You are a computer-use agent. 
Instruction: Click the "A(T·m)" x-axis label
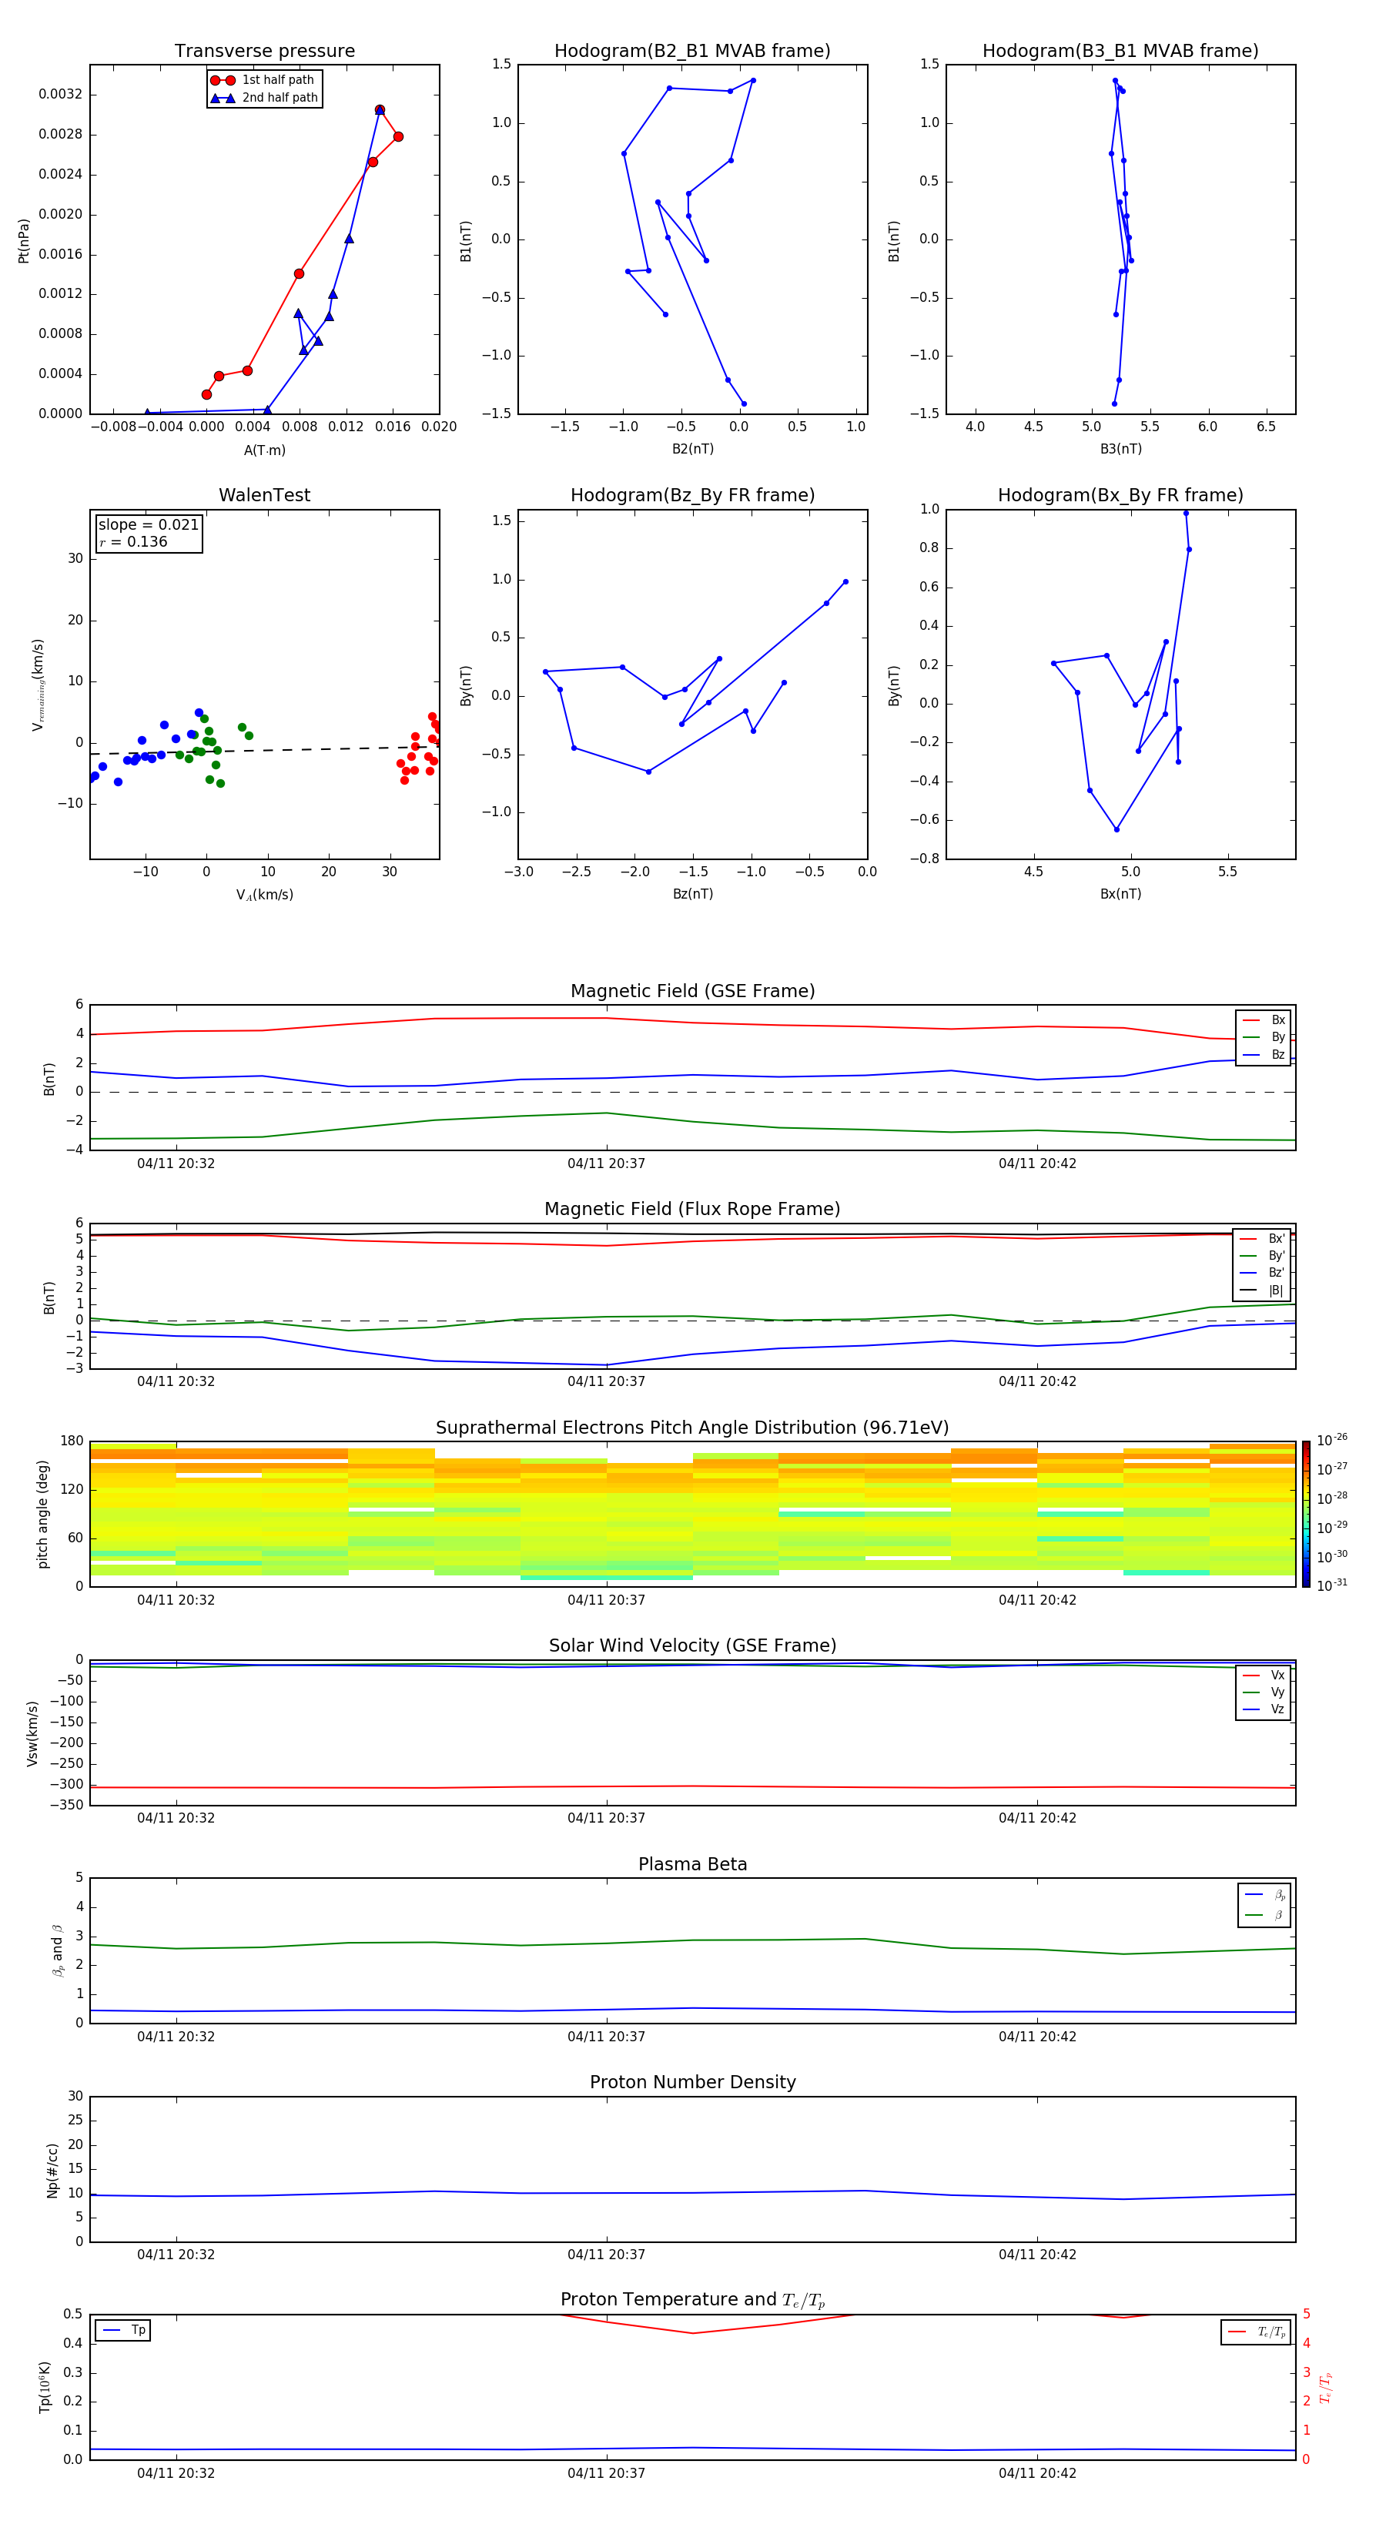pyautogui.click(x=264, y=450)
